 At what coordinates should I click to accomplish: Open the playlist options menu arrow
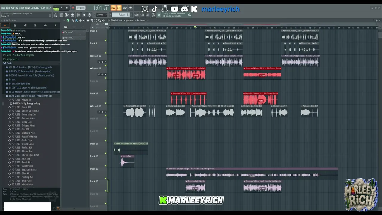coord(64,20)
